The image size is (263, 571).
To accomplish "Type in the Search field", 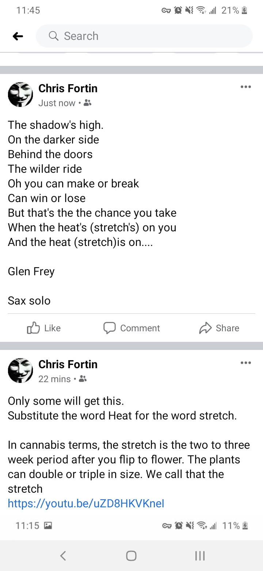I will (153, 36).
